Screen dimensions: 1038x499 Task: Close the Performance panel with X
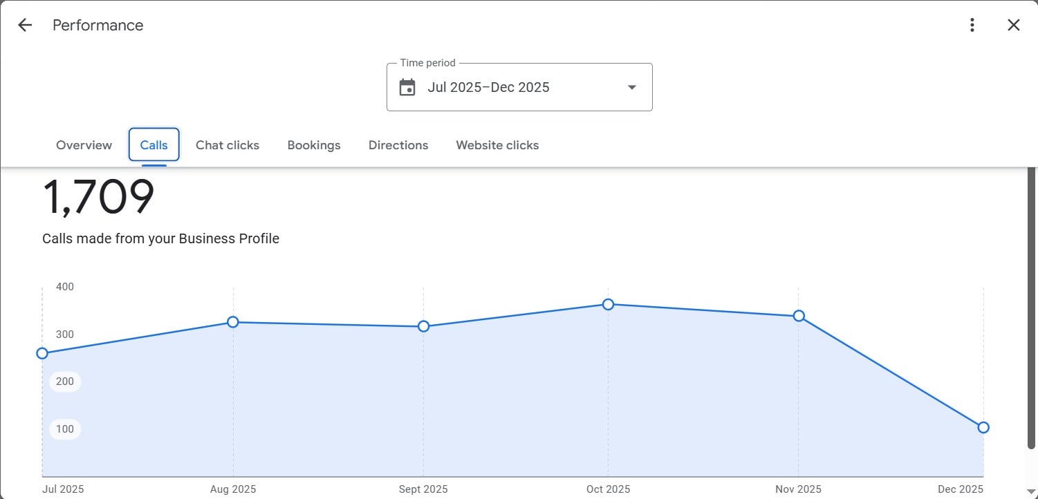pyautogui.click(x=1013, y=26)
